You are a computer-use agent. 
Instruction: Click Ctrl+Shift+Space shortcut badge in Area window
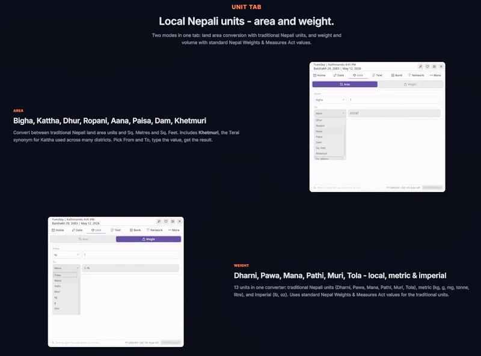(x=432, y=187)
